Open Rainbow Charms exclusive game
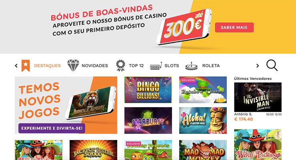Image resolution: width=296 pixels, height=160 pixels. click(203, 90)
